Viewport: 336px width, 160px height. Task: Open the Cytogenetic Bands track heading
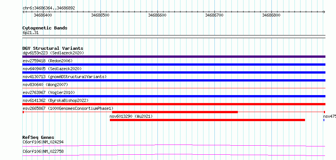click(x=45, y=28)
